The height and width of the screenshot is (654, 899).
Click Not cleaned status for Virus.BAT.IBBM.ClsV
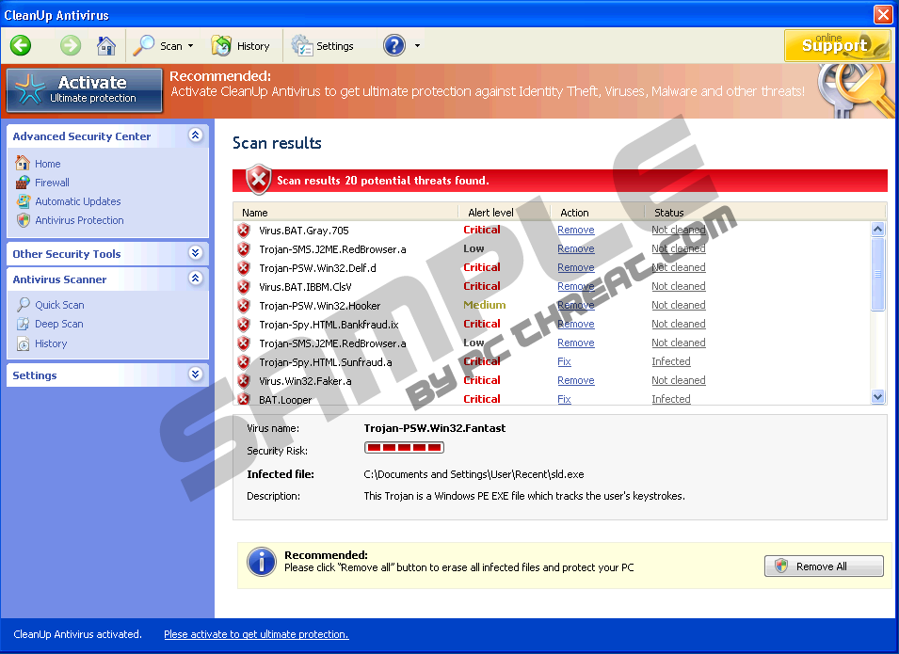coord(679,286)
